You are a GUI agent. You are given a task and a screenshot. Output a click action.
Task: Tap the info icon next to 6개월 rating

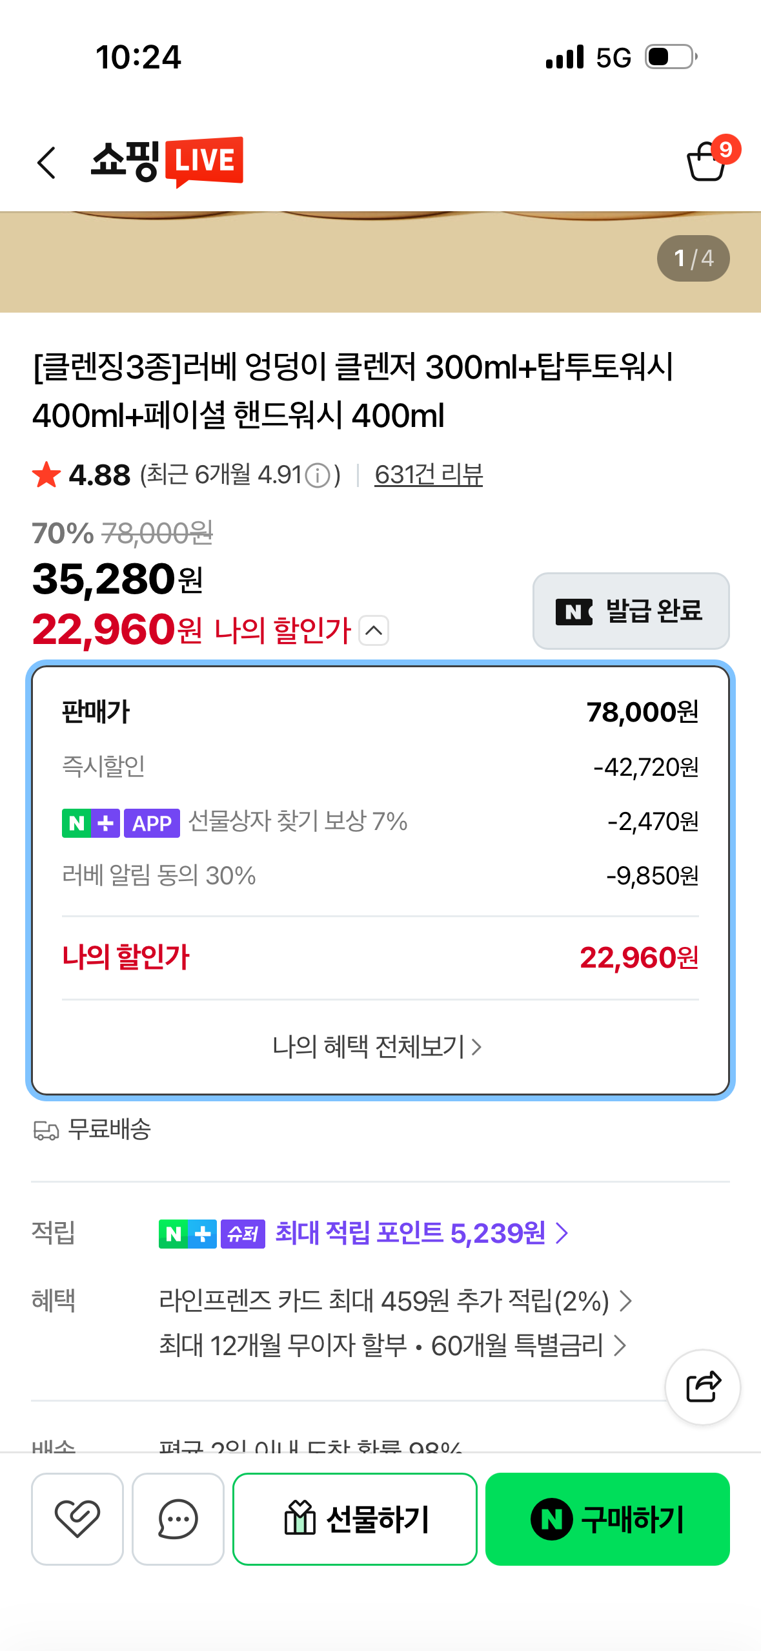click(316, 475)
